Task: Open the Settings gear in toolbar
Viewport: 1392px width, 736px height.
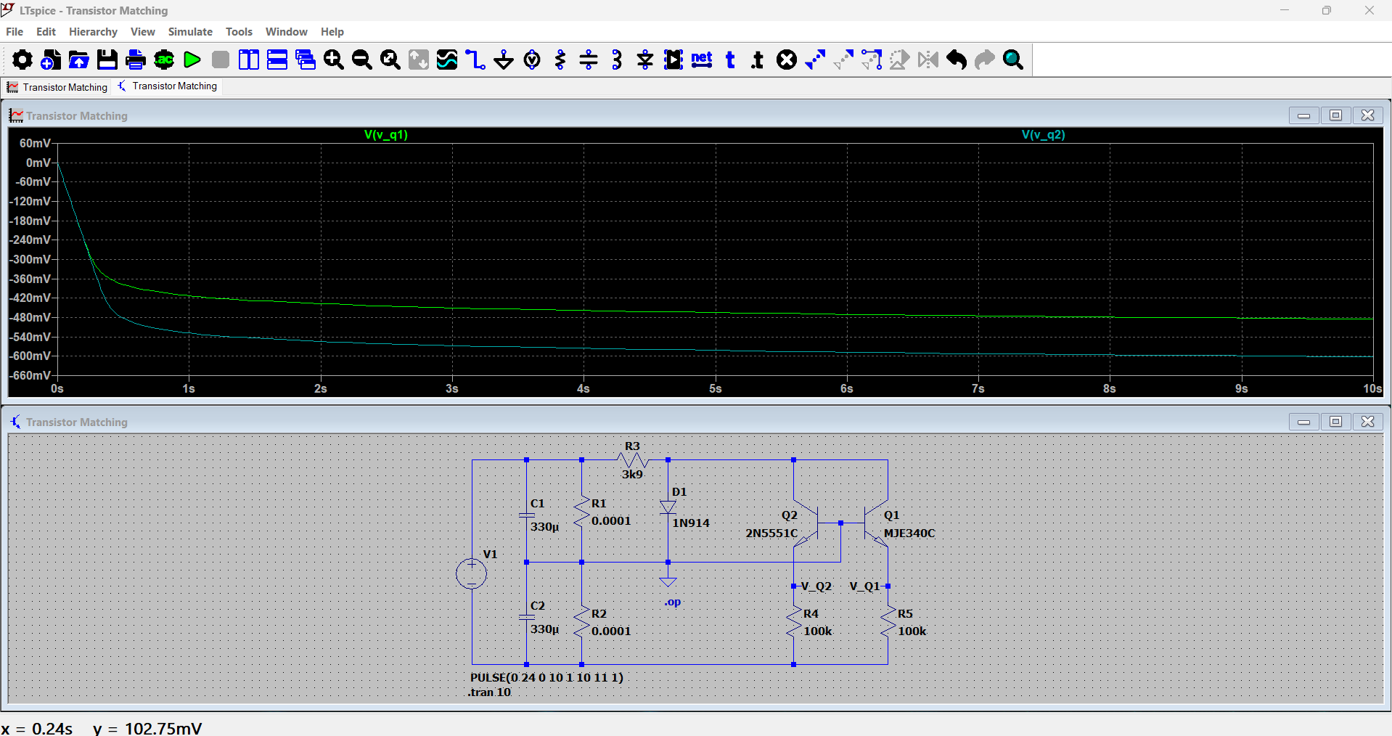Action: click(22, 60)
